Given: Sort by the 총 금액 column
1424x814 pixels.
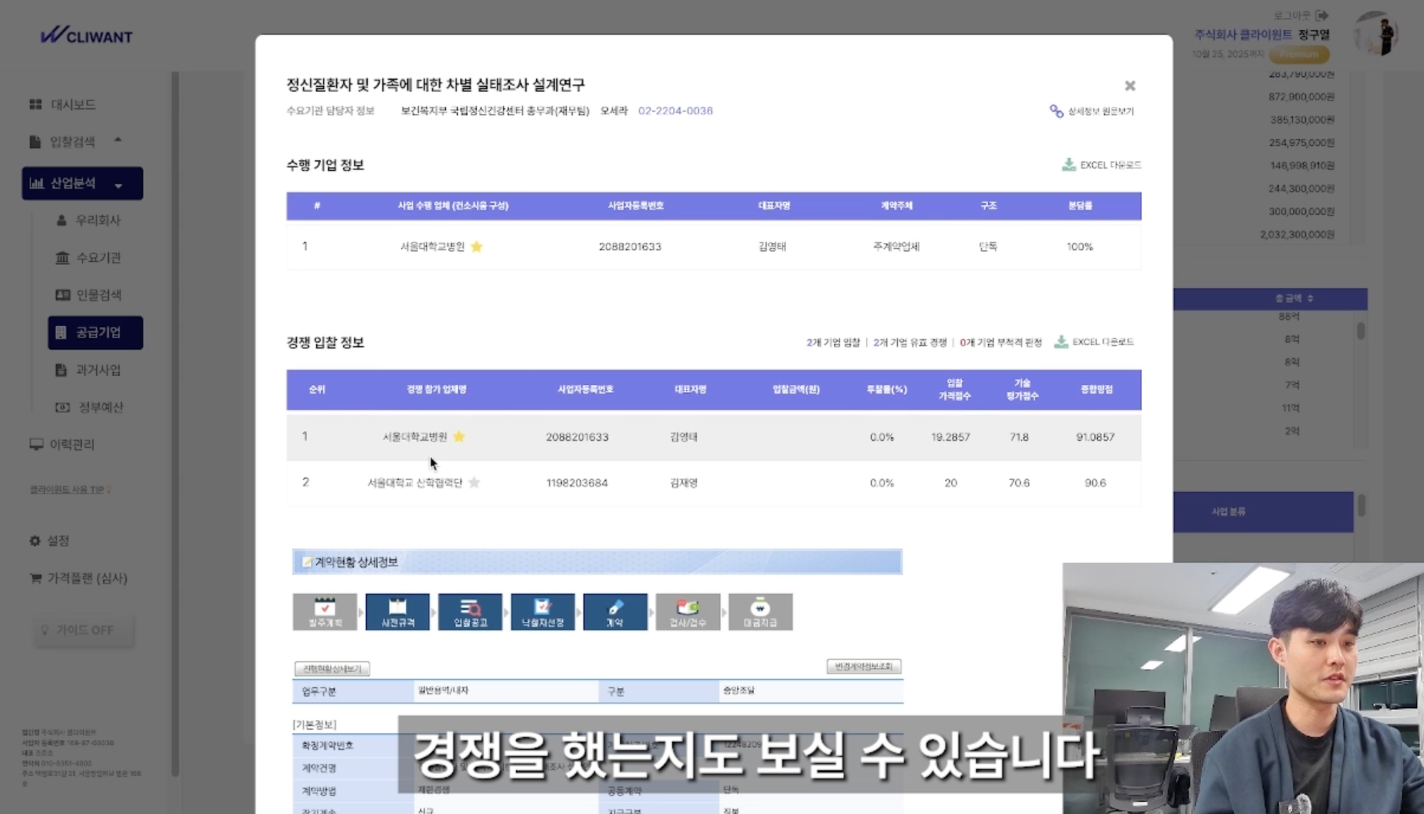Looking at the screenshot, I should pyautogui.click(x=1294, y=298).
